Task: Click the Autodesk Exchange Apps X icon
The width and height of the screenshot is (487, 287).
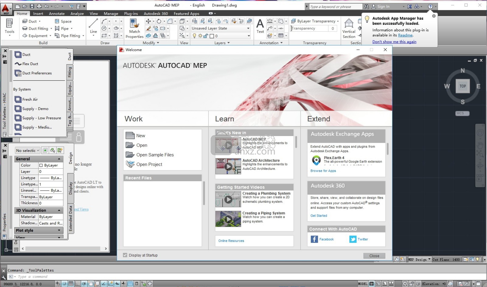Action: pos(409,6)
